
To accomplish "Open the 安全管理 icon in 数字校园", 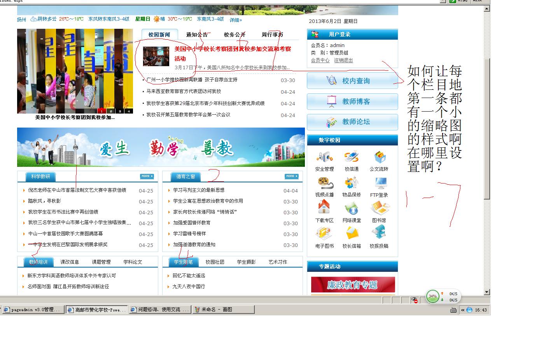I will tap(324, 157).
